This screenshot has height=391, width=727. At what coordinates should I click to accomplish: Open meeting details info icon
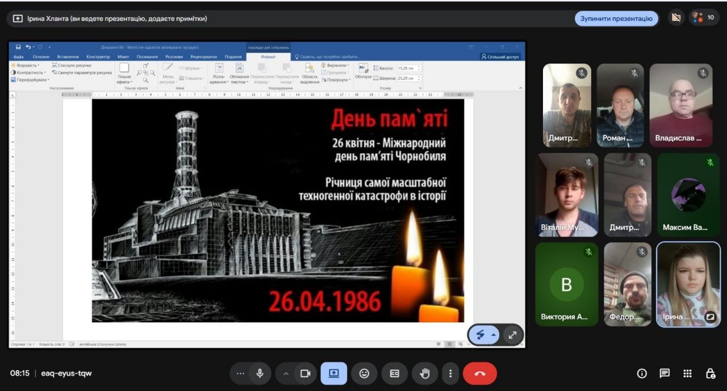click(x=642, y=373)
